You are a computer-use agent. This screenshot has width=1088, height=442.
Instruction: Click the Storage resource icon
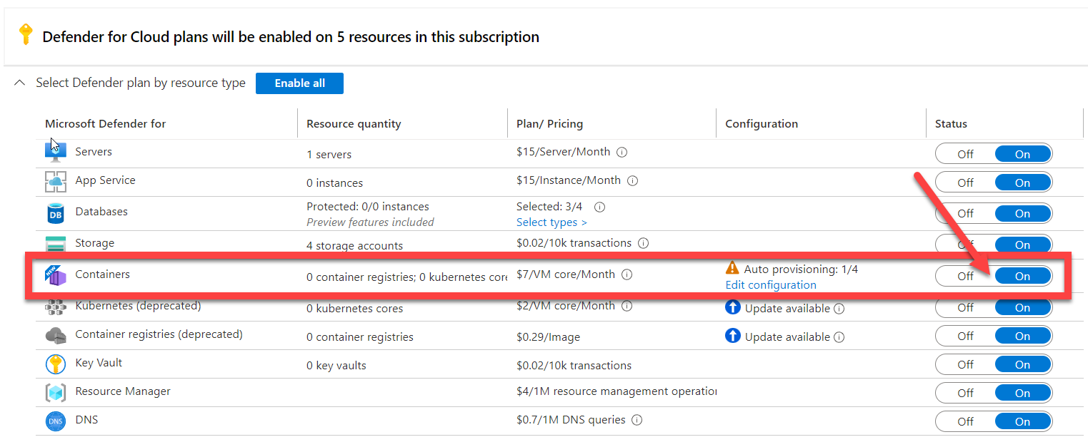[55, 244]
